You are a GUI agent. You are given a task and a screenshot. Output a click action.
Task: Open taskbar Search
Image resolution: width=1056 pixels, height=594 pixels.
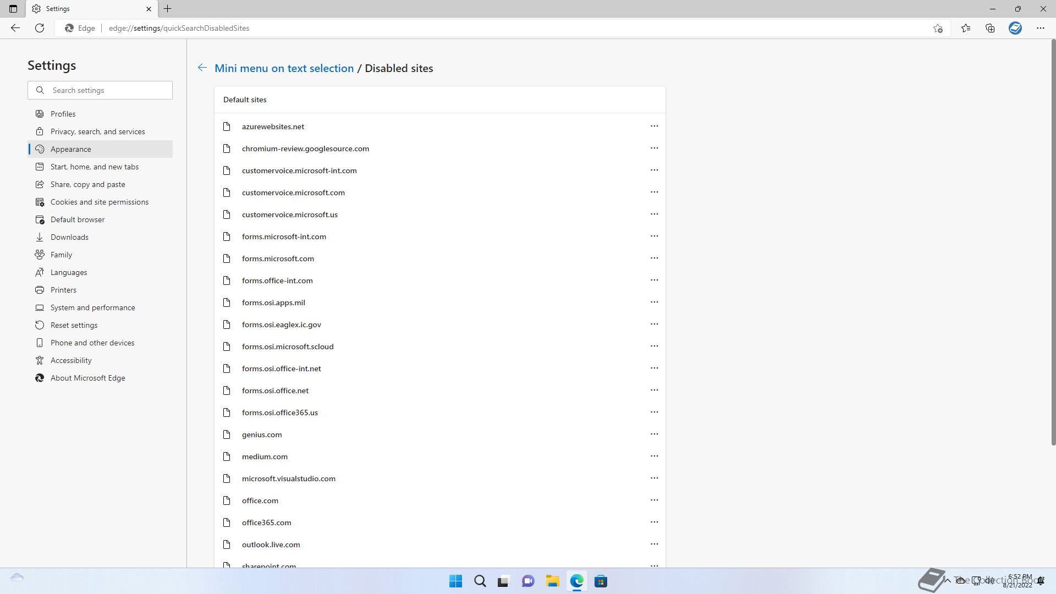480,581
